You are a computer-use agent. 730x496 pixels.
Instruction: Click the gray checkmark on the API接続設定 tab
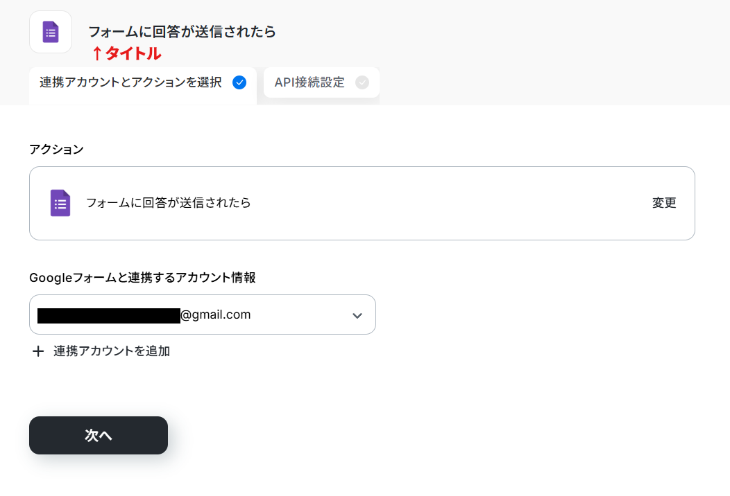coord(362,83)
